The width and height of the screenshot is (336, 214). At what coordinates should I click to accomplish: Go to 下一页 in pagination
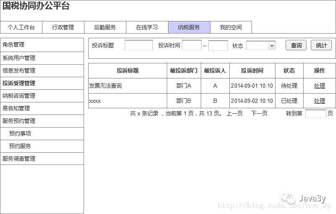(x=259, y=113)
